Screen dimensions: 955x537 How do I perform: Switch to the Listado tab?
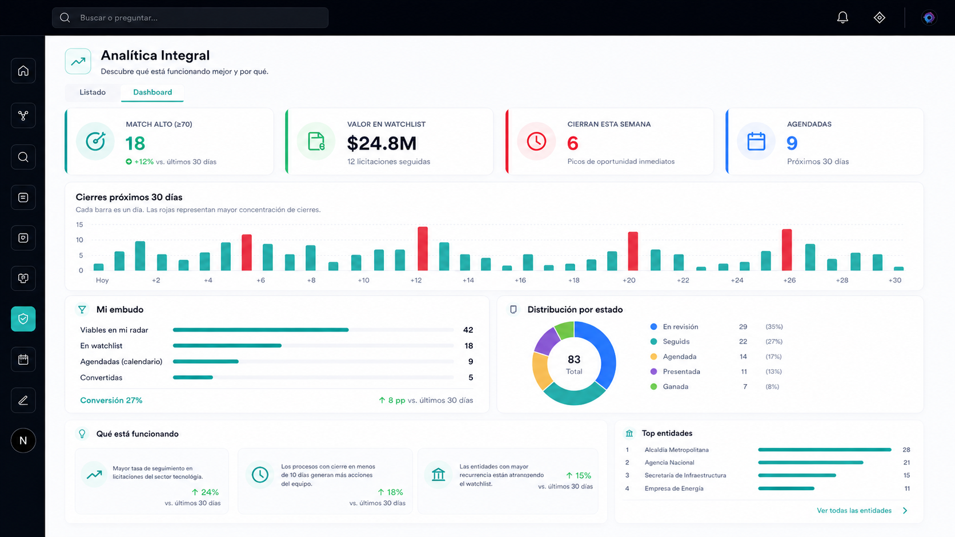93,92
